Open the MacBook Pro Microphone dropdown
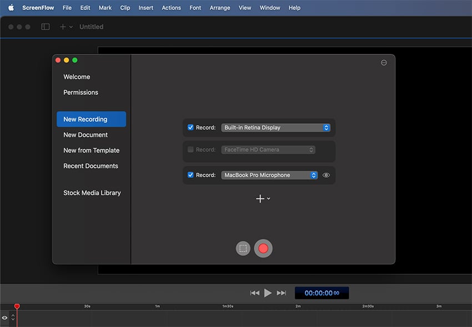This screenshot has height=327, width=472. point(269,175)
